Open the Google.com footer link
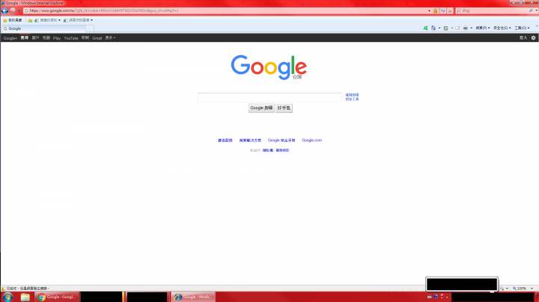539x302 pixels. 311,141
